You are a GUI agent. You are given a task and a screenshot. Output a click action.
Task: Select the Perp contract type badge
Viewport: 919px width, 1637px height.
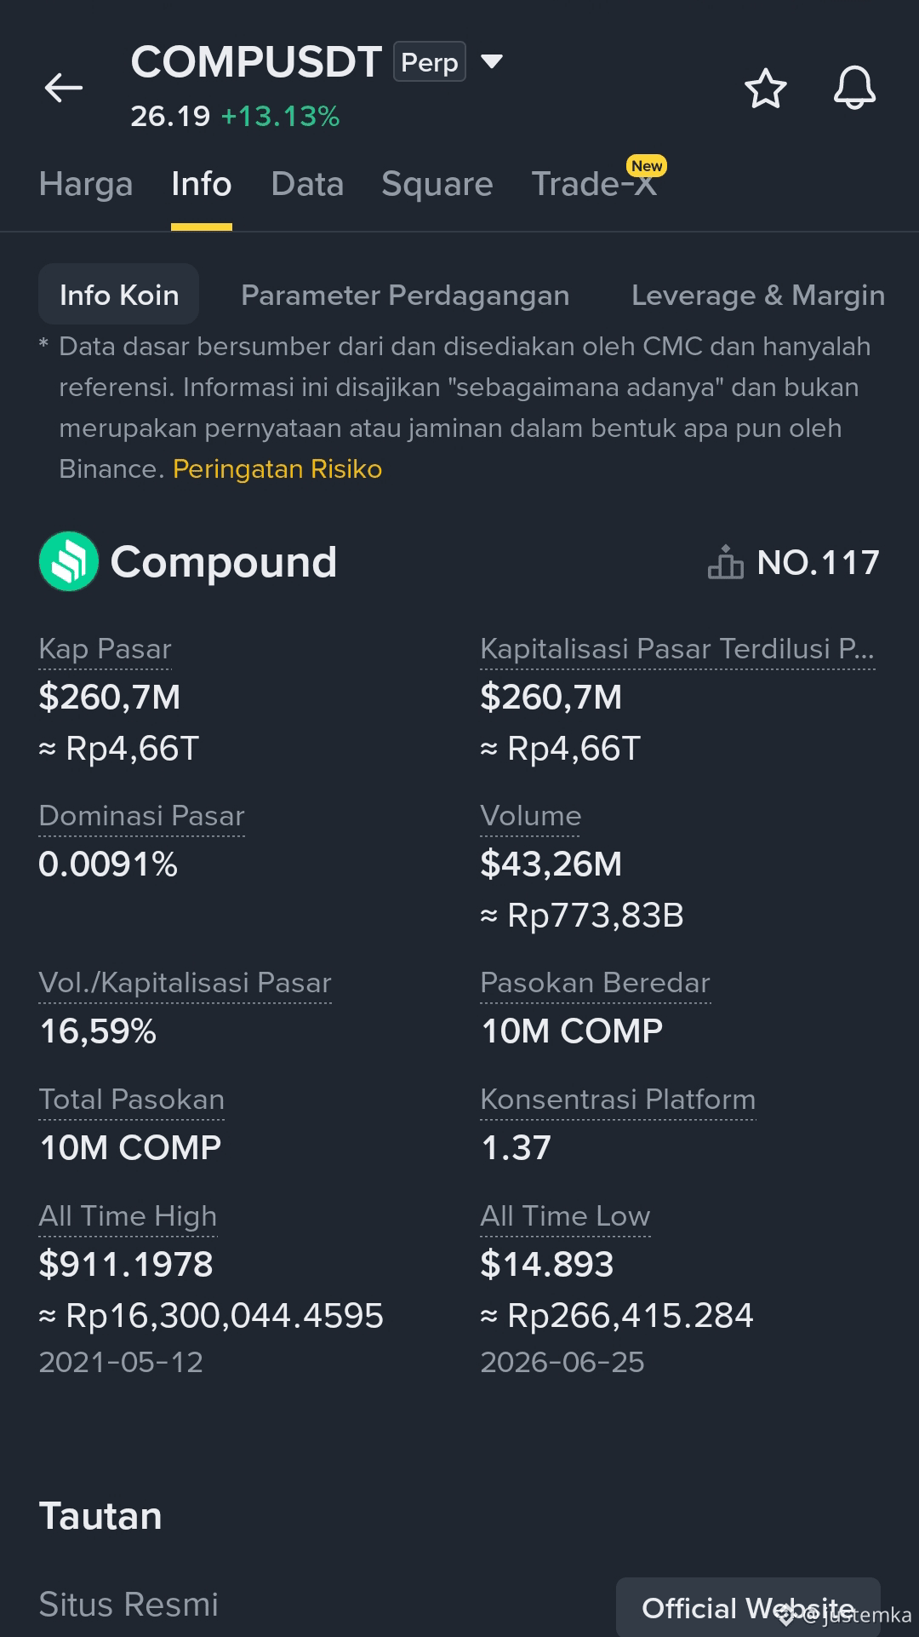tap(429, 61)
